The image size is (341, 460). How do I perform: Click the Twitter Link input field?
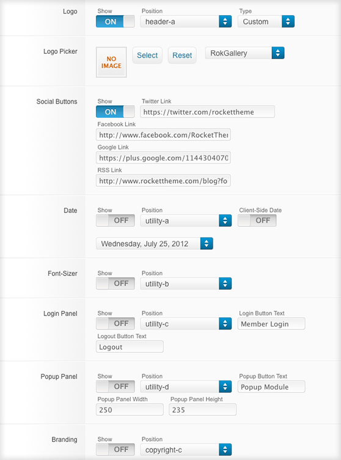[x=207, y=111]
